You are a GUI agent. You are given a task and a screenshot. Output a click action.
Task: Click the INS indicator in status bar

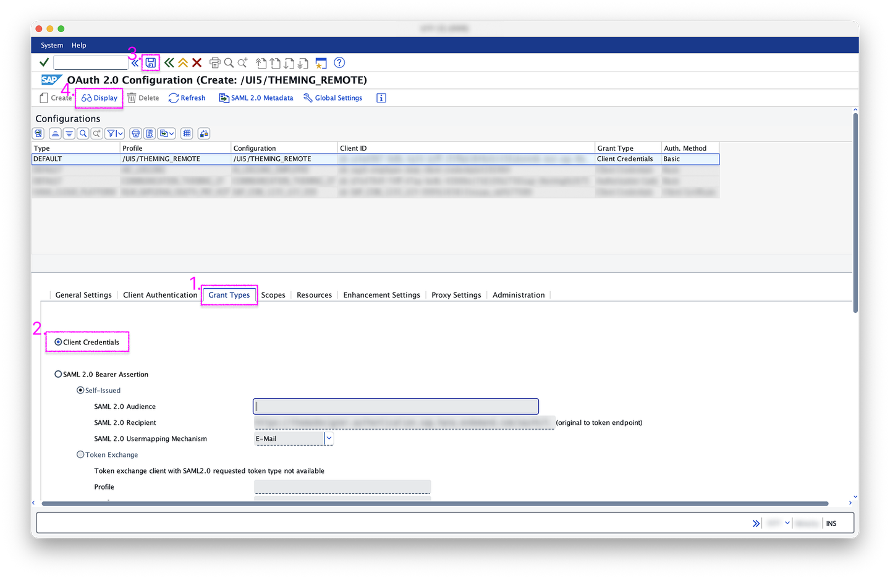(831, 523)
